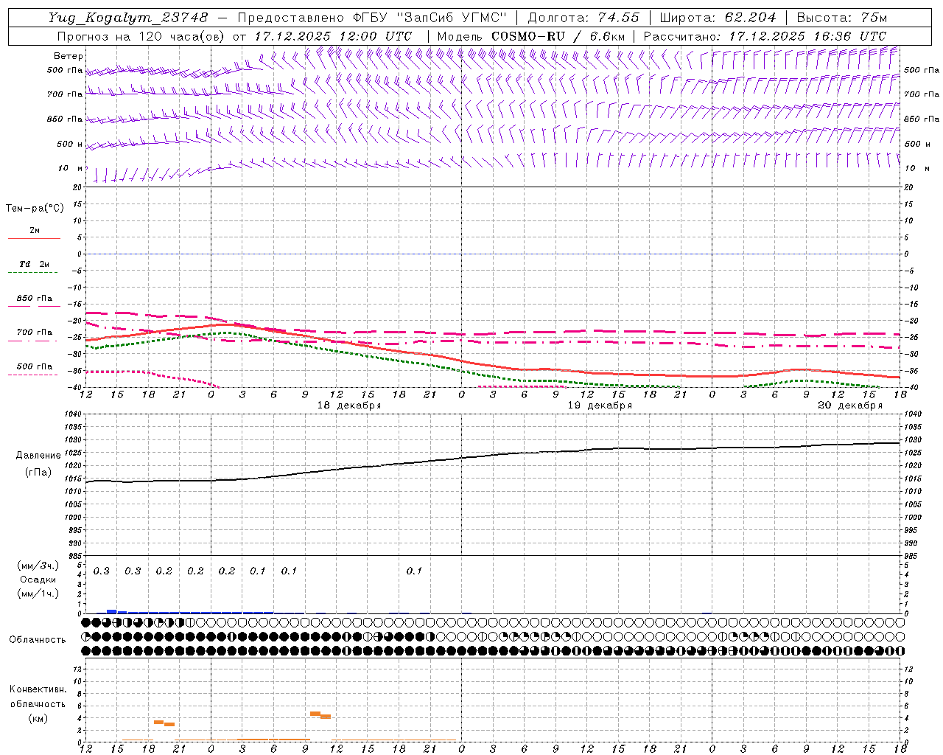Select the longitude value Долгота: 74.55
The image size is (943, 755).
pyautogui.click(x=583, y=18)
